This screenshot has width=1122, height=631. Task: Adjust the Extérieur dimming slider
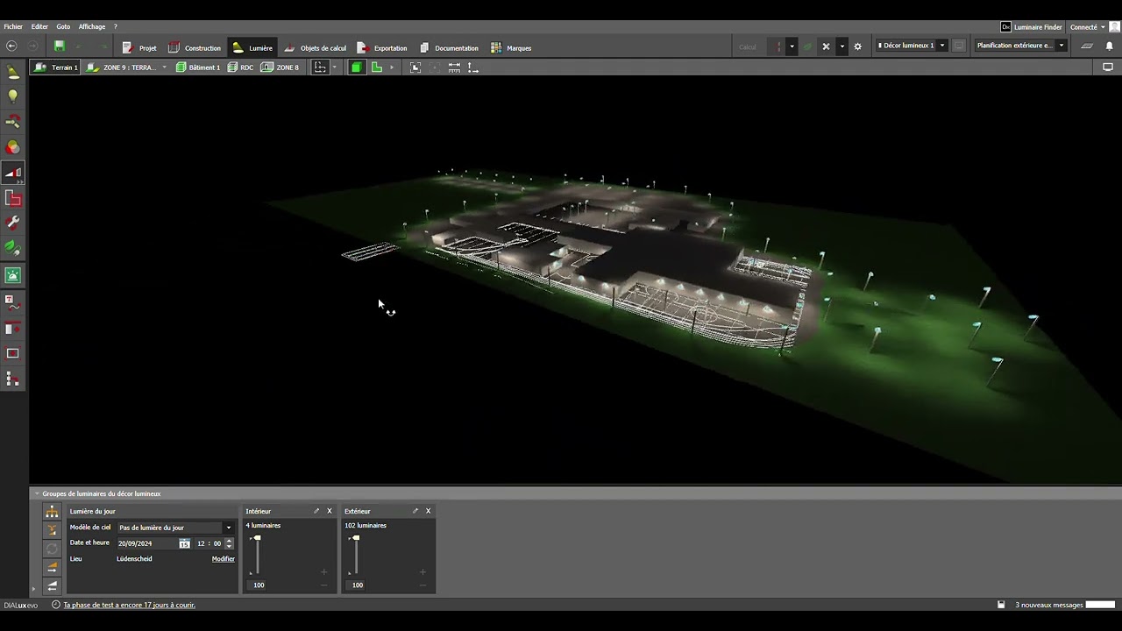tap(356, 555)
